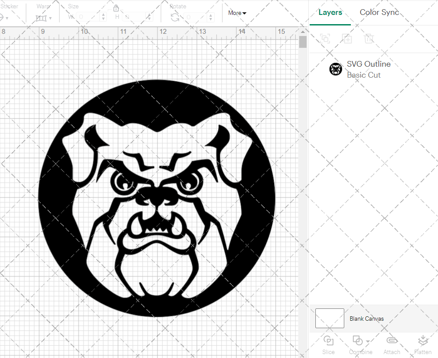Click the Duplicate layer icon
Viewport: 438px width, 358px height.
(x=347, y=39)
